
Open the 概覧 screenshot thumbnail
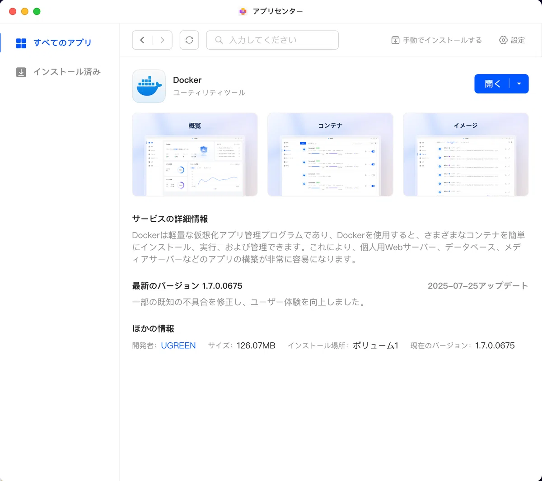coord(195,154)
